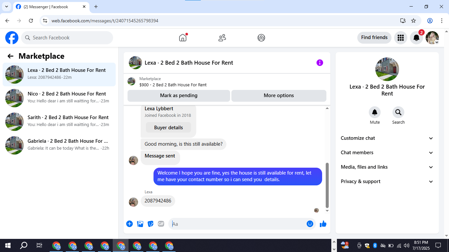Open the Facebook menu grid icon
Screen dimensions: 449x252
(400, 38)
